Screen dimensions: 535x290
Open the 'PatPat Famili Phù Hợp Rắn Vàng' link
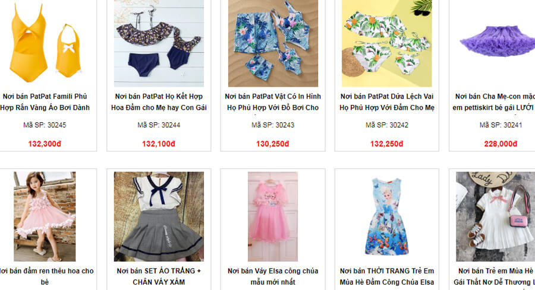(45, 102)
